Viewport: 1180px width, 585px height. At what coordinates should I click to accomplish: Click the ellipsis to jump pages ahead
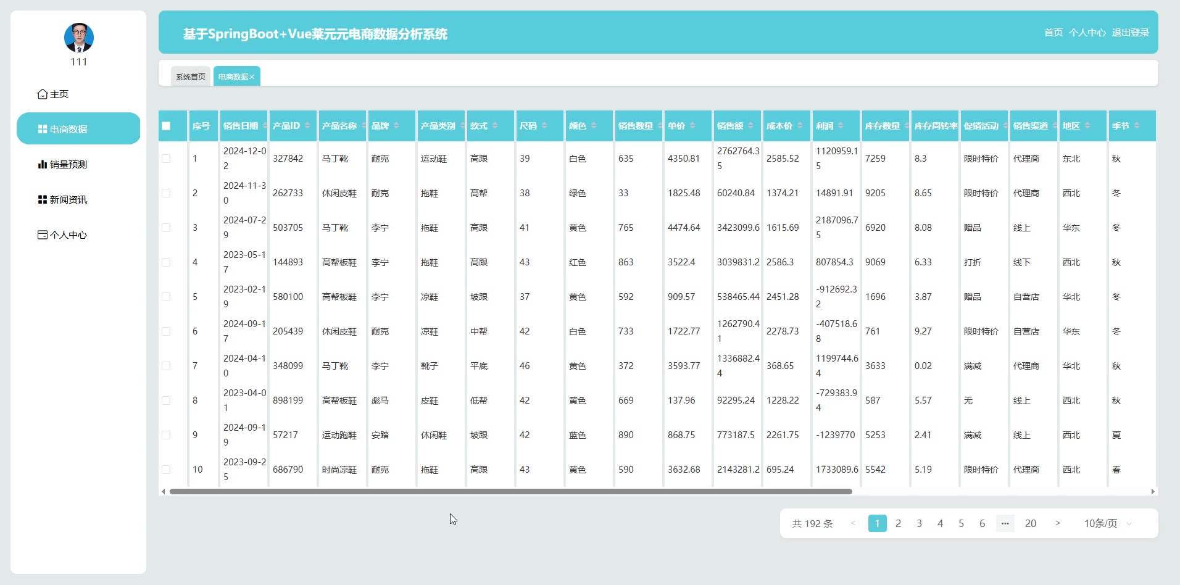(1005, 523)
